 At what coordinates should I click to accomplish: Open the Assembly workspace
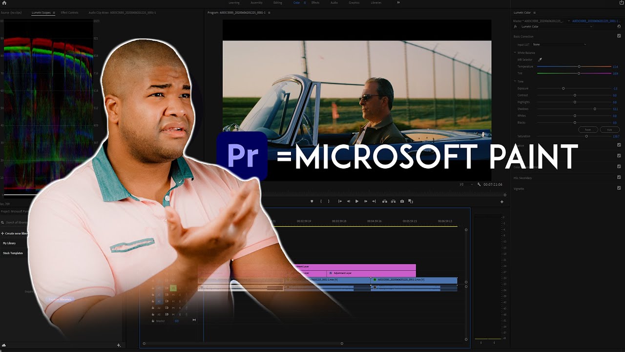256,3
